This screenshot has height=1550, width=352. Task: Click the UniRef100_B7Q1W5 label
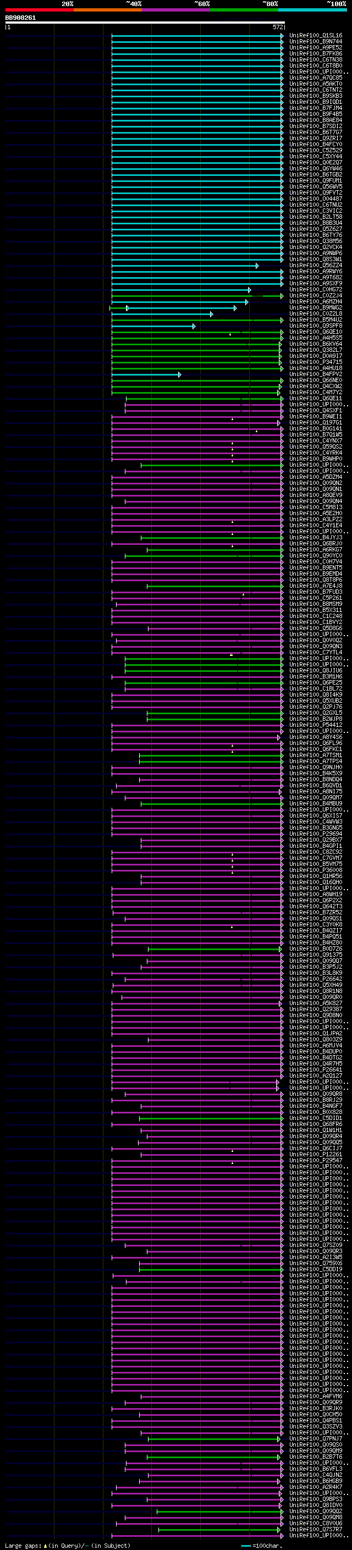click(316, 435)
